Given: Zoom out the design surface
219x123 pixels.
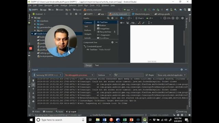Looking at the screenshot, I should pos(165,18).
